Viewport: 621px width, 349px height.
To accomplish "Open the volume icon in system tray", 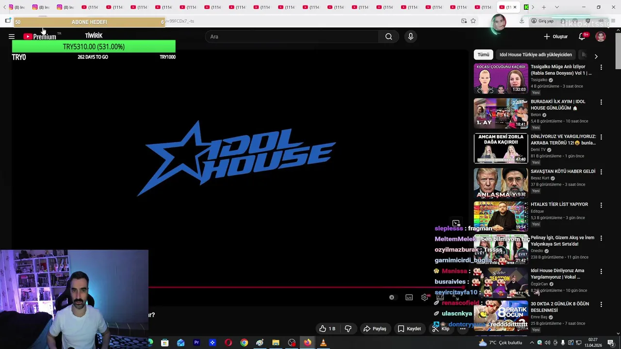I will click(547, 343).
